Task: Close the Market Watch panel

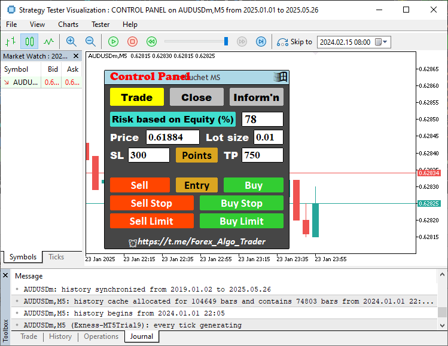Action: (x=77, y=56)
